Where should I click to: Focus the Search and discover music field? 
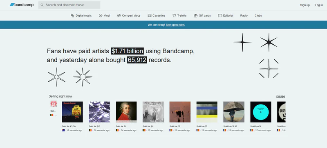coord(69,5)
